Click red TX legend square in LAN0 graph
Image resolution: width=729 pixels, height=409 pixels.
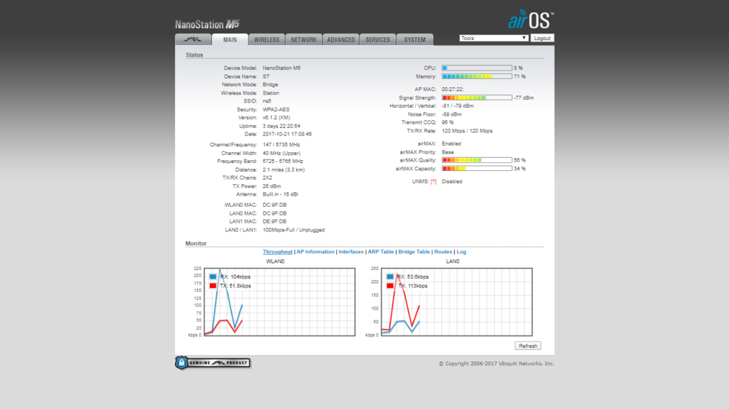(x=390, y=286)
